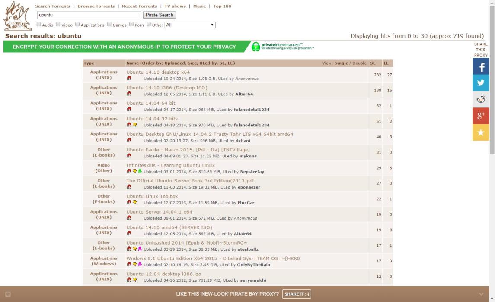Click magnet icon for Ubuntu 14.10 desktop x64

[129, 78]
